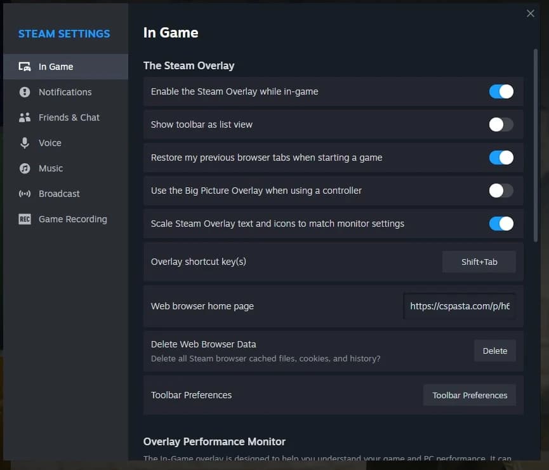549x470 pixels.
Task: Click the settings page vertical scrollbar
Action: 535,145
